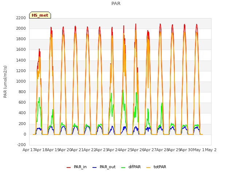Image resolution: width=233 pixels, height=174 pixels.
Task: Click the -200 y-axis tick label
Action: [x=21, y=145]
